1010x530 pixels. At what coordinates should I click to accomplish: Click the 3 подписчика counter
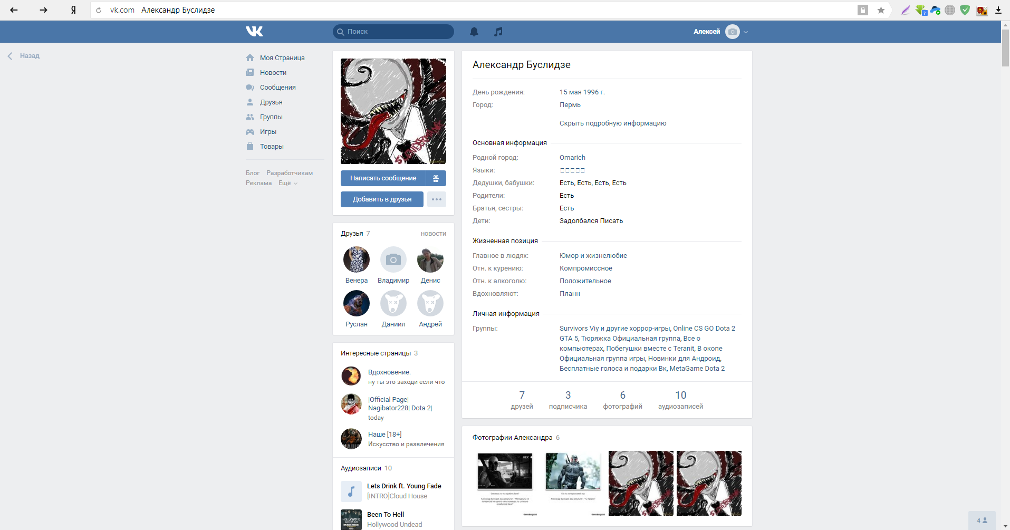[x=568, y=400]
